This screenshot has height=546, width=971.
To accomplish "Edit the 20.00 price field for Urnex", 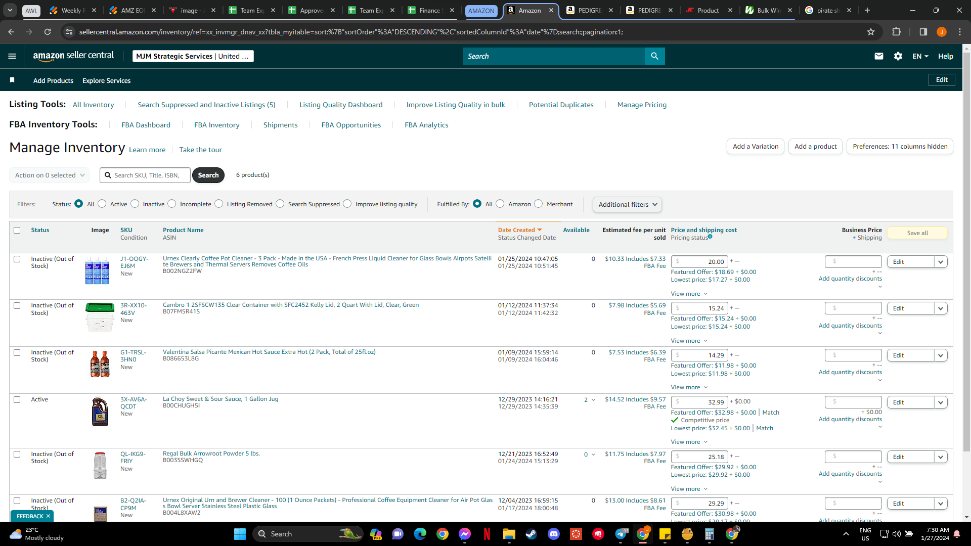I will click(x=699, y=262).
